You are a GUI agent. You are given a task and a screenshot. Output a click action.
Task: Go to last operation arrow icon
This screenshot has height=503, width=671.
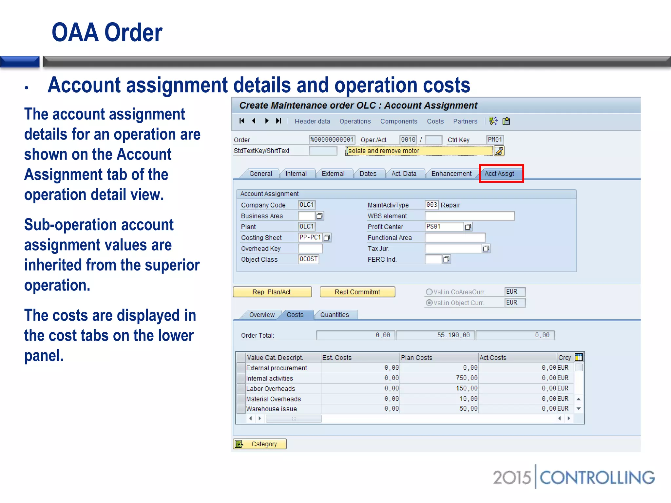point(279,121)
